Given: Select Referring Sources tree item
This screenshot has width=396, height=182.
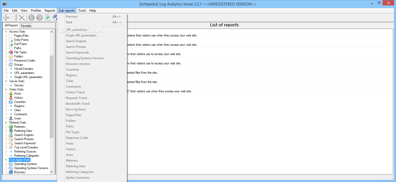Looking at the screenshot, I should click(x=25, y=151).
